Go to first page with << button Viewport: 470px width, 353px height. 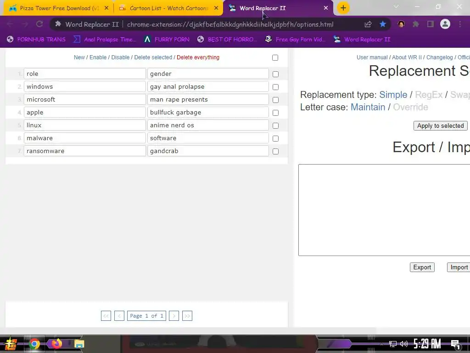(106, 316)
